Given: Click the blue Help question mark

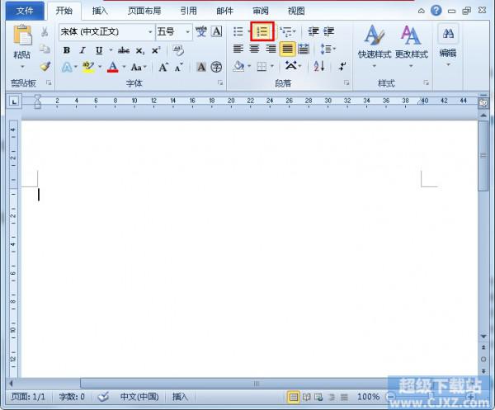Looking at the screenshot, I should (x=436, y=11).
